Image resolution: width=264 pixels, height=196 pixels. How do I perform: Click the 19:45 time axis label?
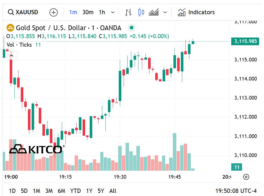(x=174, y=177)
